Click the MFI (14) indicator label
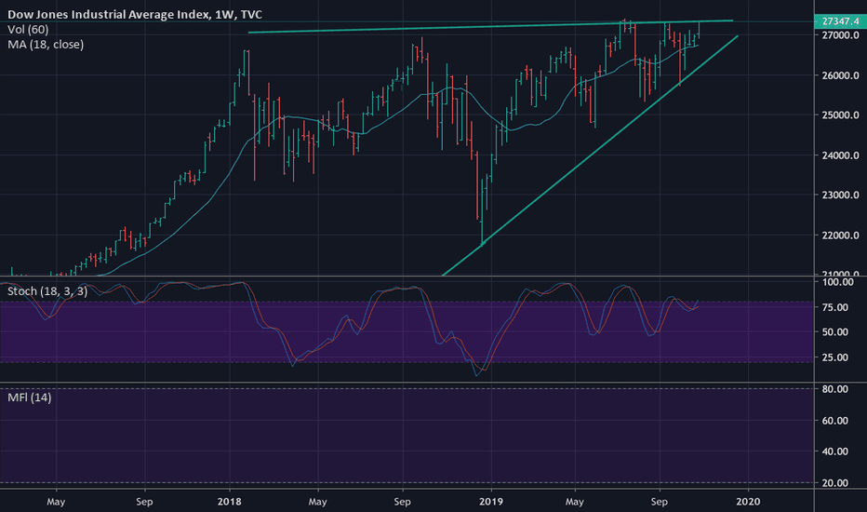 30,397
